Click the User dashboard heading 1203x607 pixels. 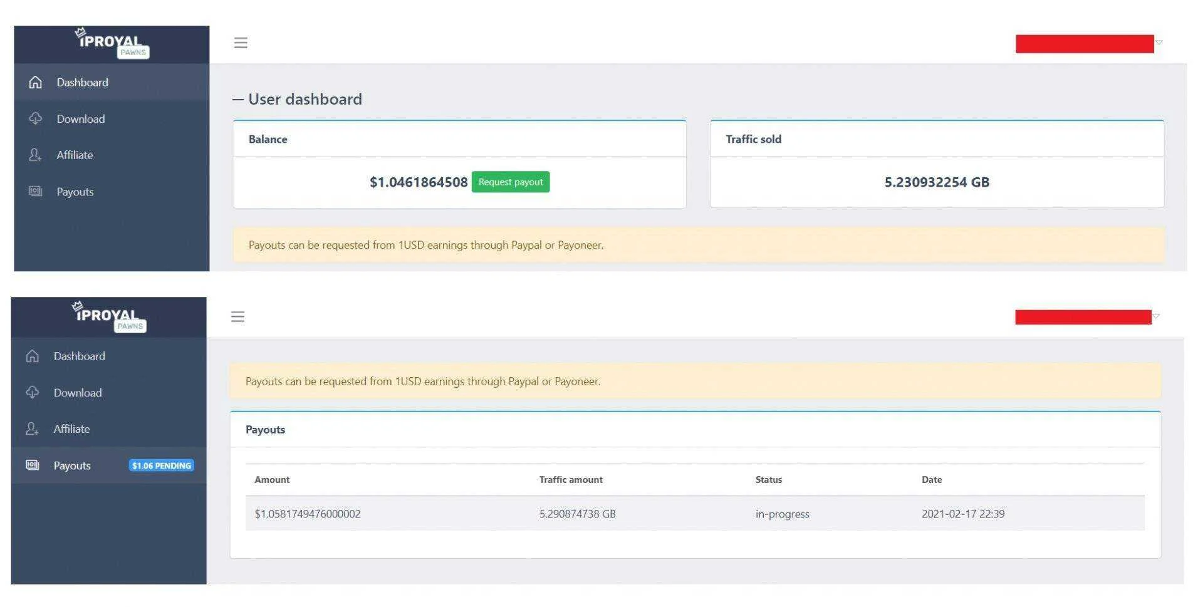pyautogui.click(x=305, y=99)
